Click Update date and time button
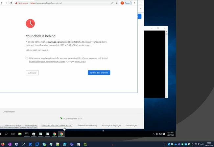This screenshot has height=147, width=214. point(99,73)
